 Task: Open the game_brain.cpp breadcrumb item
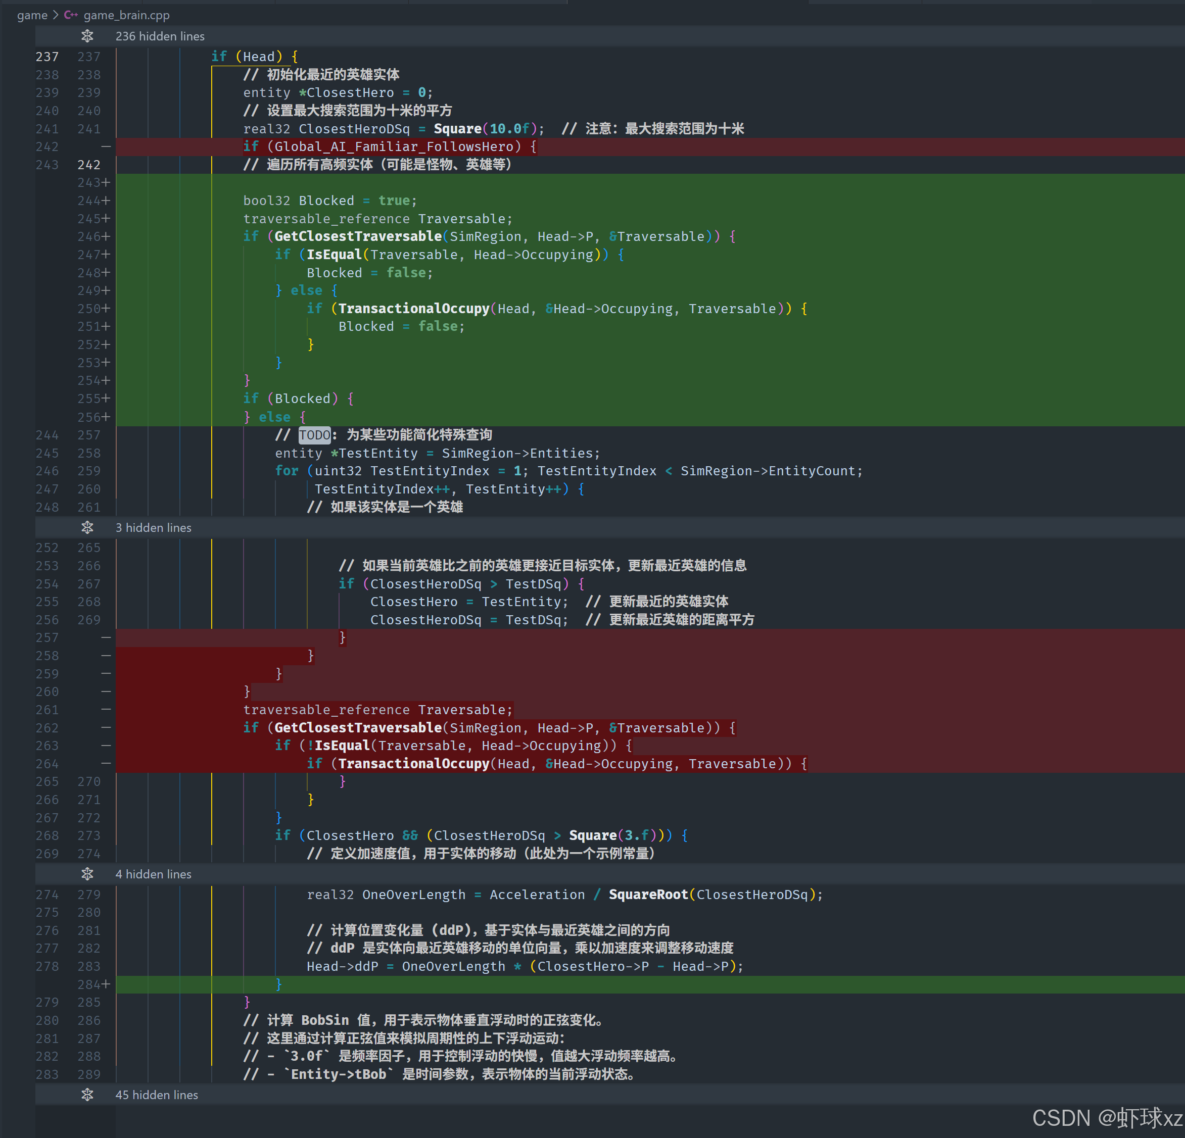pyautogui.click(x=126, y=15)
